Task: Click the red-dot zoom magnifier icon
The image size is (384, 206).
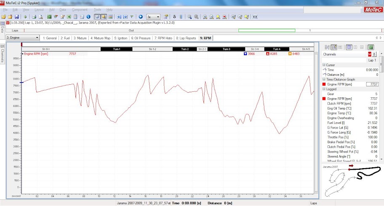Action: (224, 17)
